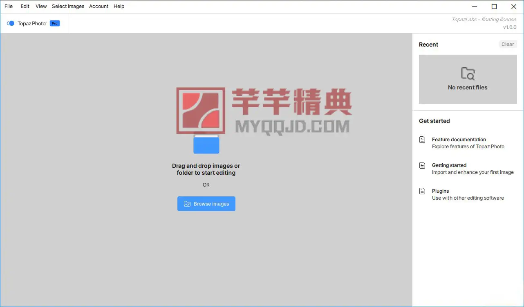
Task: Click 'Import and enhance your first image' text
Action: [x=473, y=172]
